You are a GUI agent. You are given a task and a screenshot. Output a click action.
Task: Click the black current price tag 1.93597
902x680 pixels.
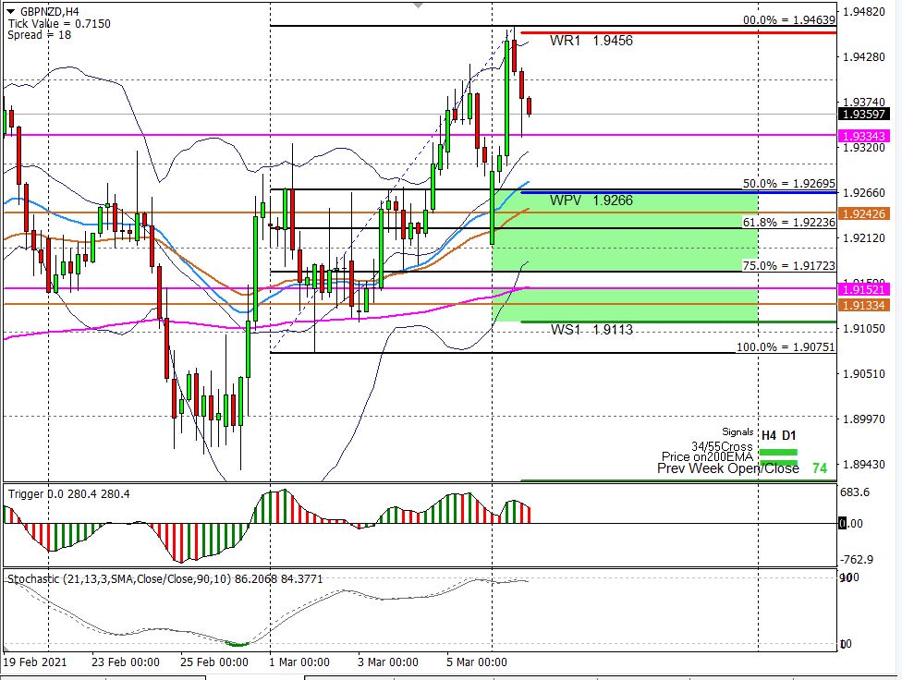point(864,114)
